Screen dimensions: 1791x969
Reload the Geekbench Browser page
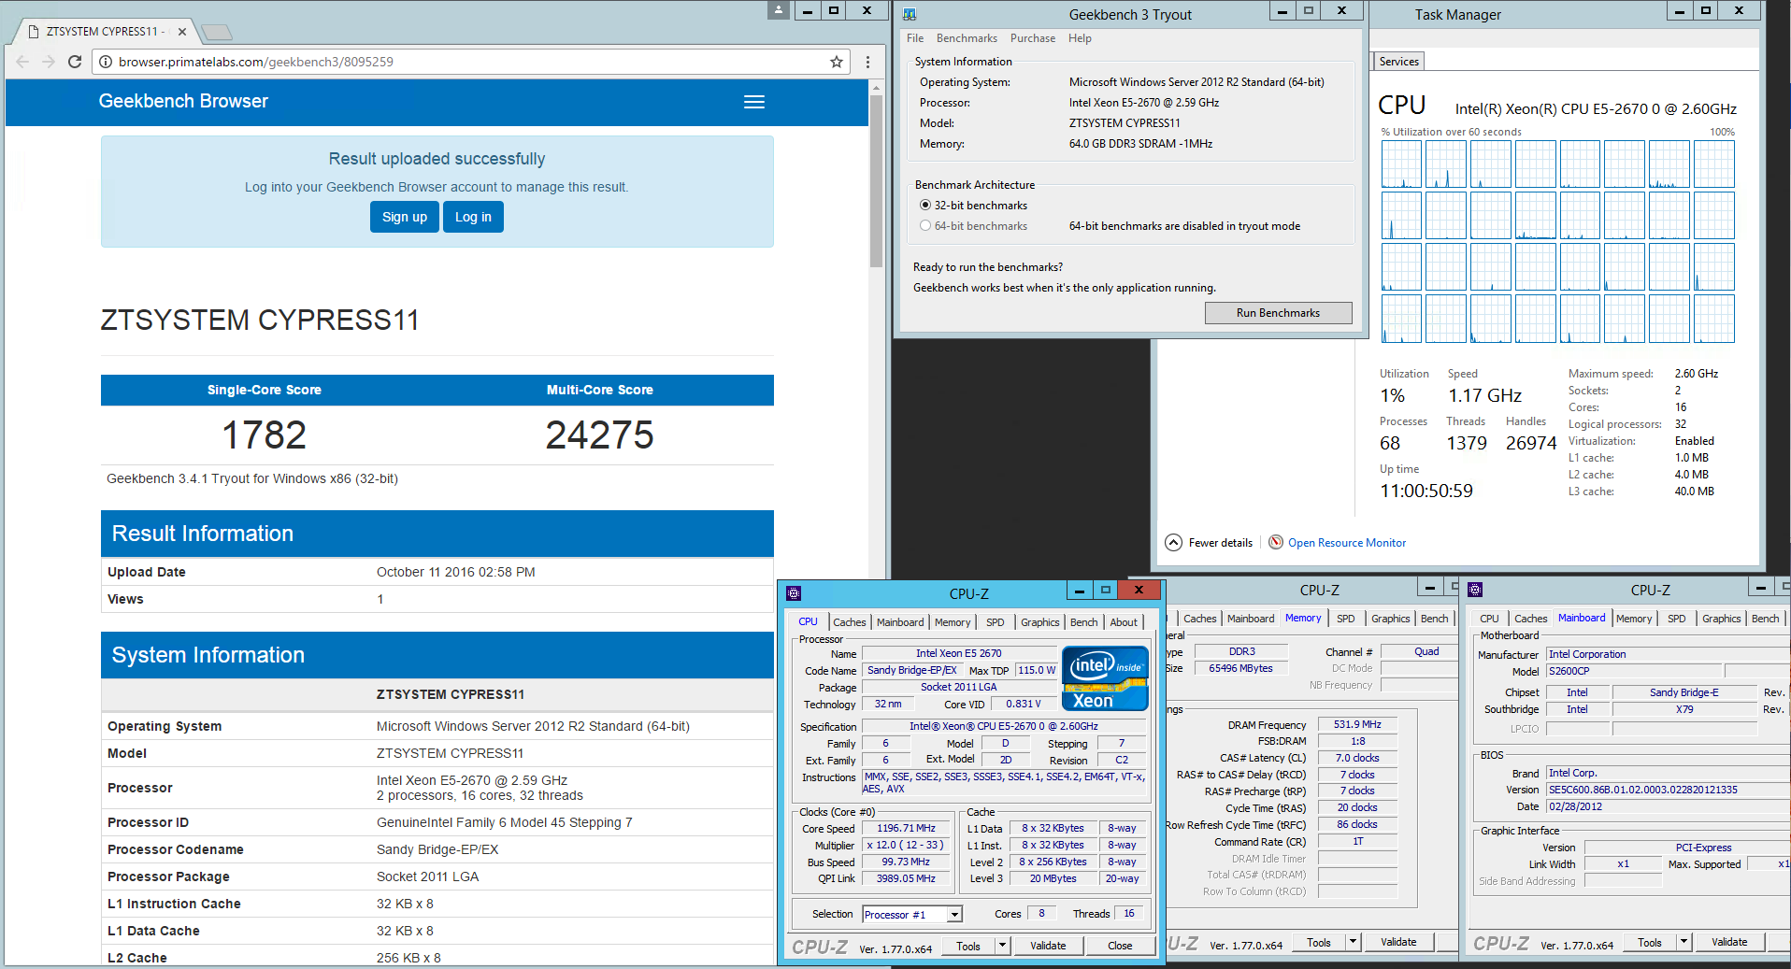(75, 62)
